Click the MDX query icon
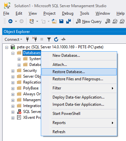The image size is (126, 141). click(115, 21)
